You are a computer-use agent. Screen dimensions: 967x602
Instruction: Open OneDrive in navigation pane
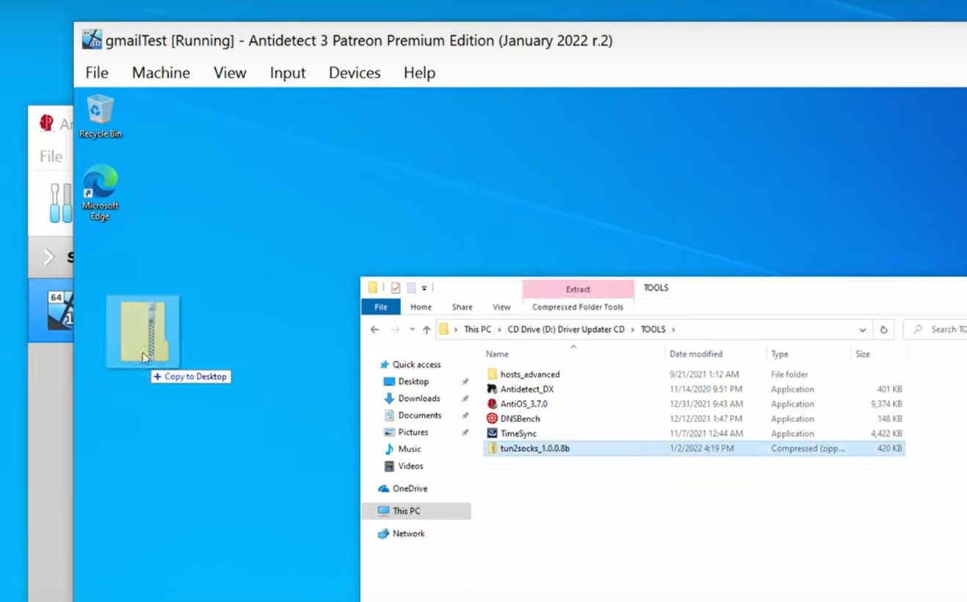pos(410,488)
